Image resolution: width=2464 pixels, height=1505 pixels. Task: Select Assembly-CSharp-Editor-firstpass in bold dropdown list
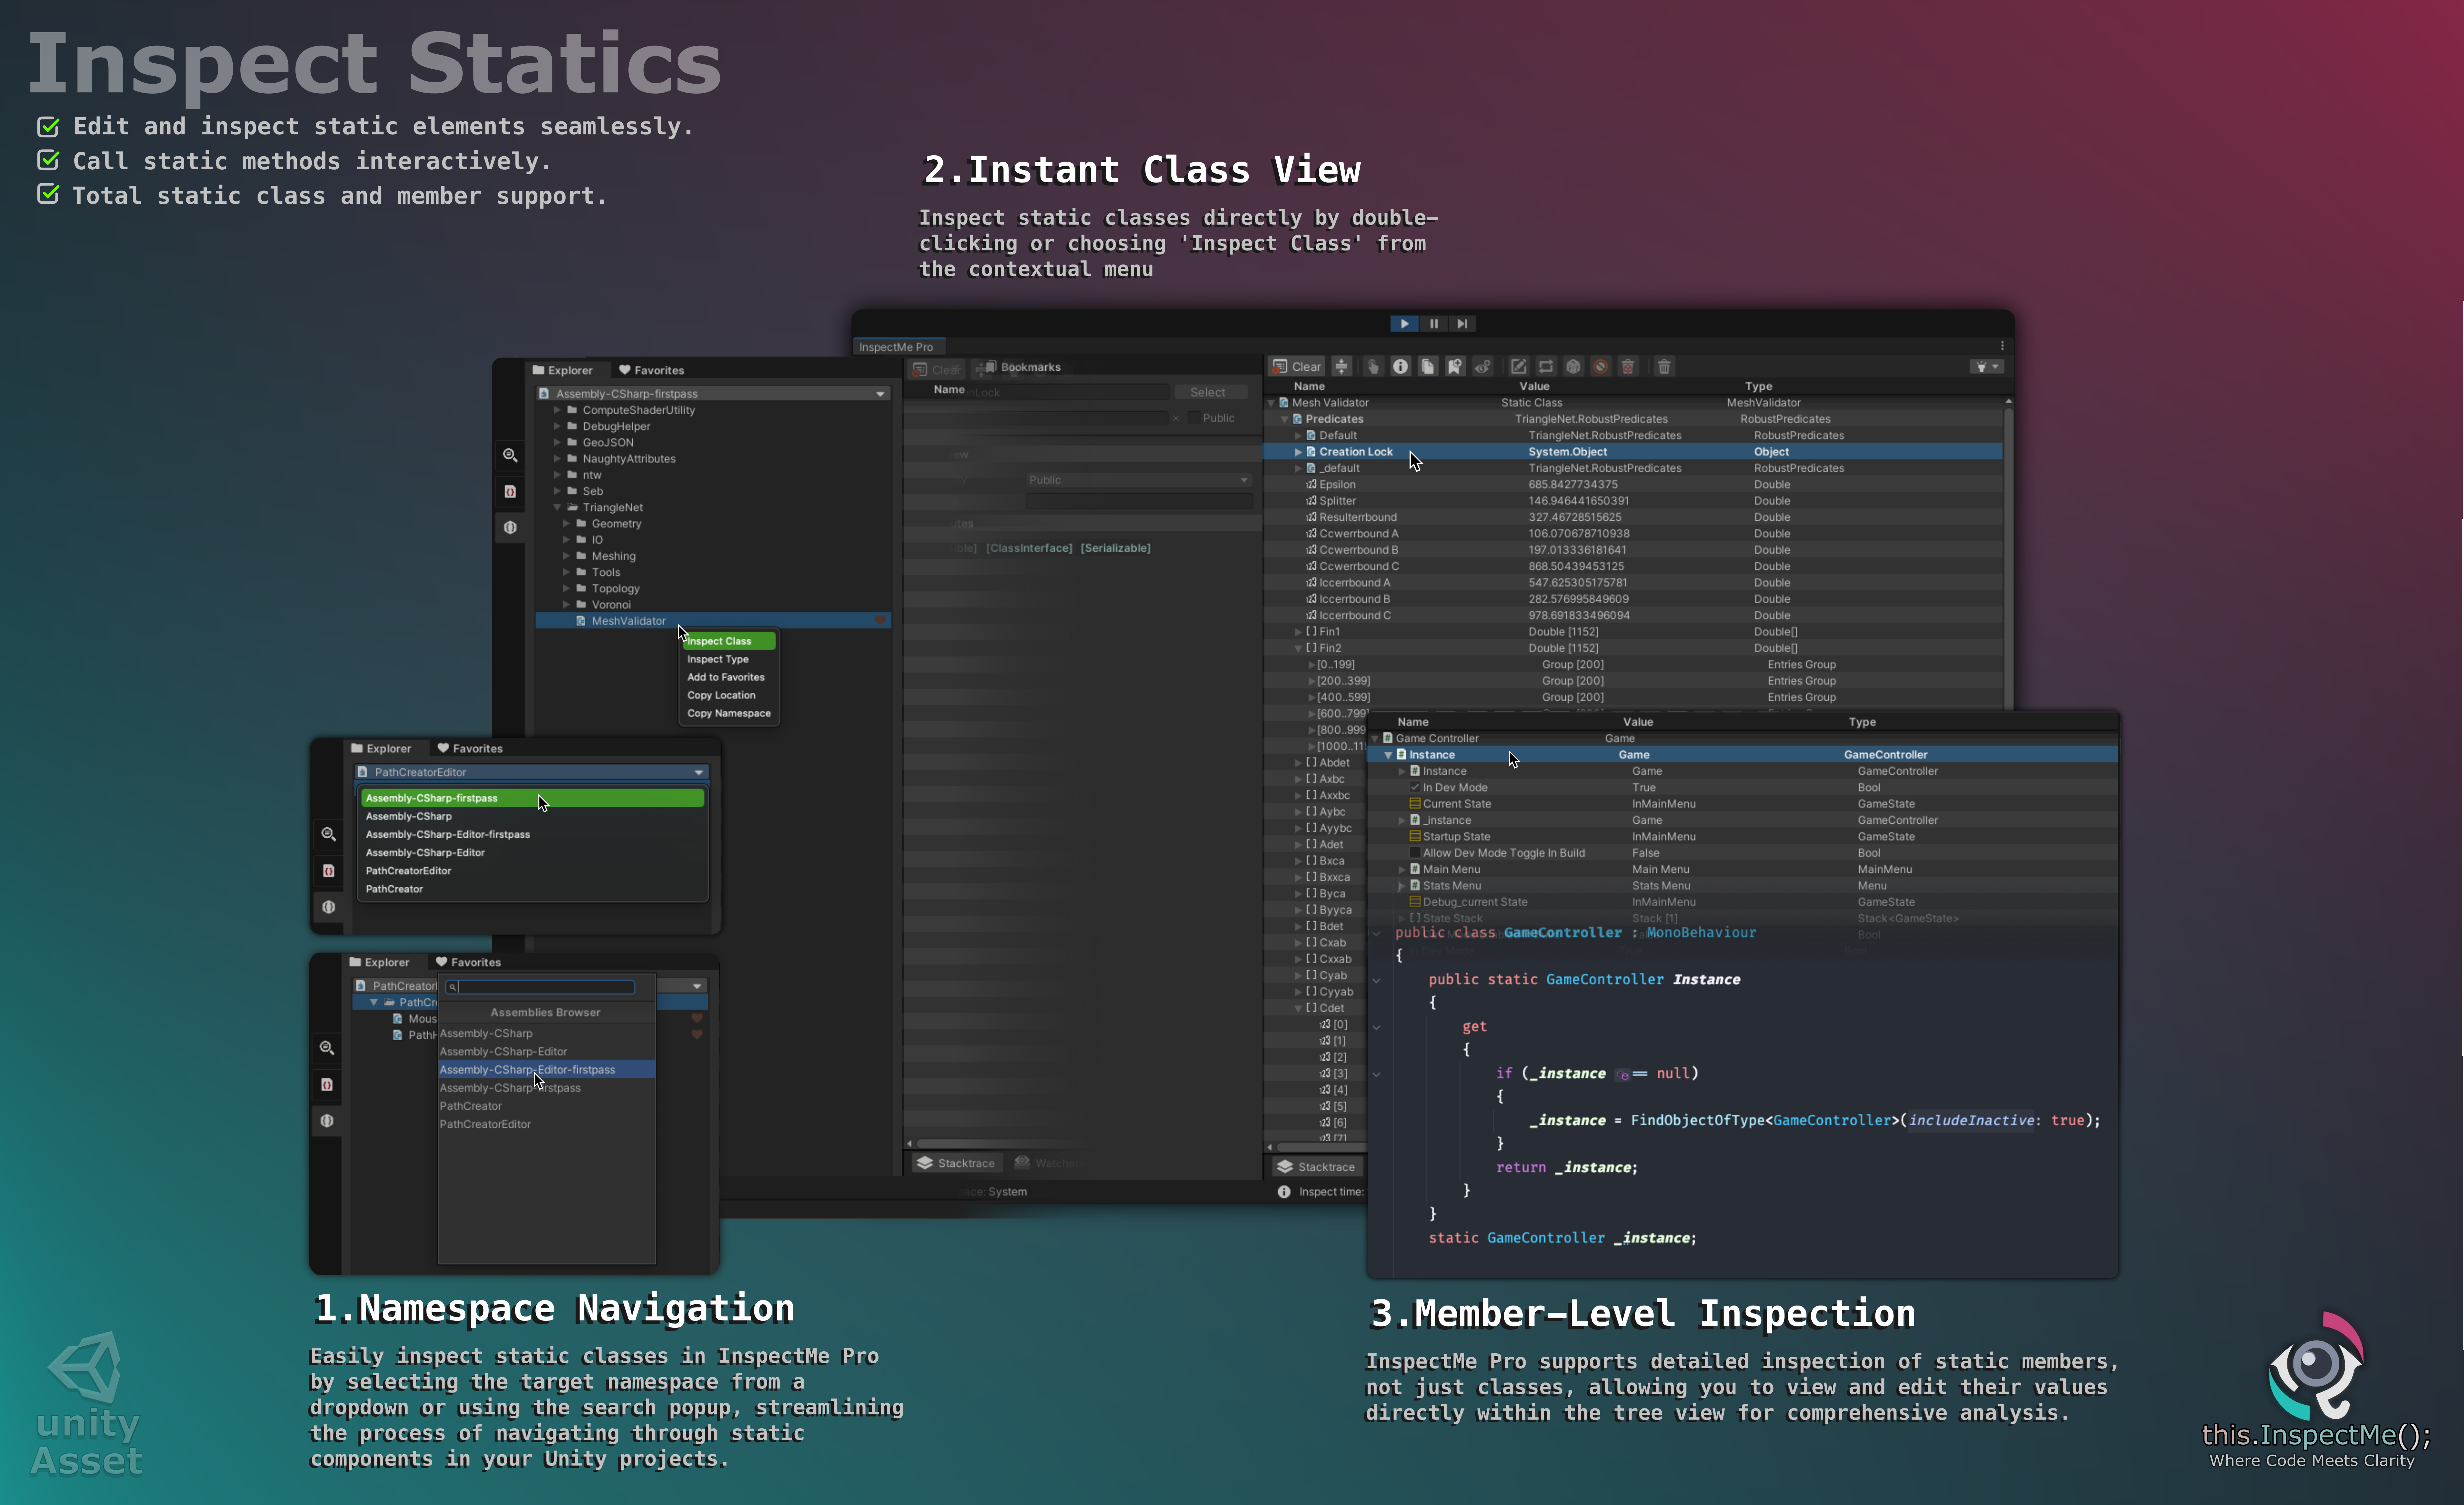point(532,834)
